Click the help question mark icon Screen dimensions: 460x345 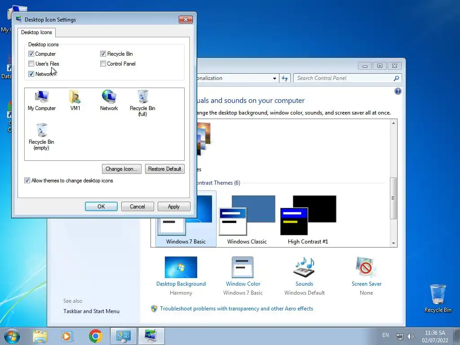point(398,91)
